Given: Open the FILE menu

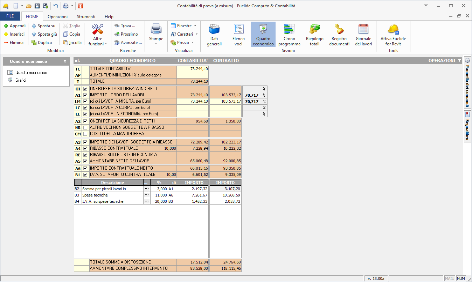Looking at the screenshot, I should 10,16.
